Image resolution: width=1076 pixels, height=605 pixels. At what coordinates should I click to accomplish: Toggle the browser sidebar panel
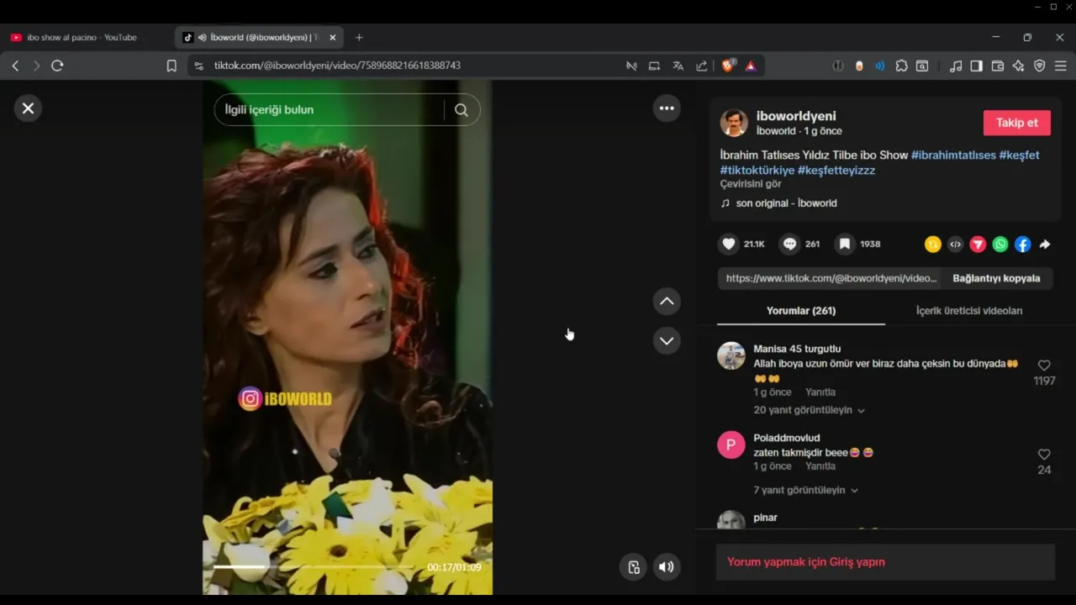[x=977, y=66]
